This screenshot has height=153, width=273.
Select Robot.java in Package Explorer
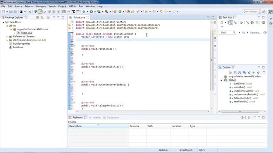(x=26, y=33)
